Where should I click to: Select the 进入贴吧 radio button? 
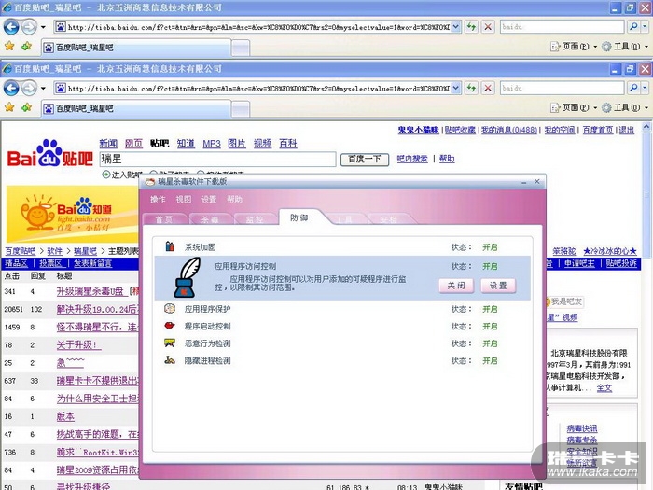coord(106,175)
